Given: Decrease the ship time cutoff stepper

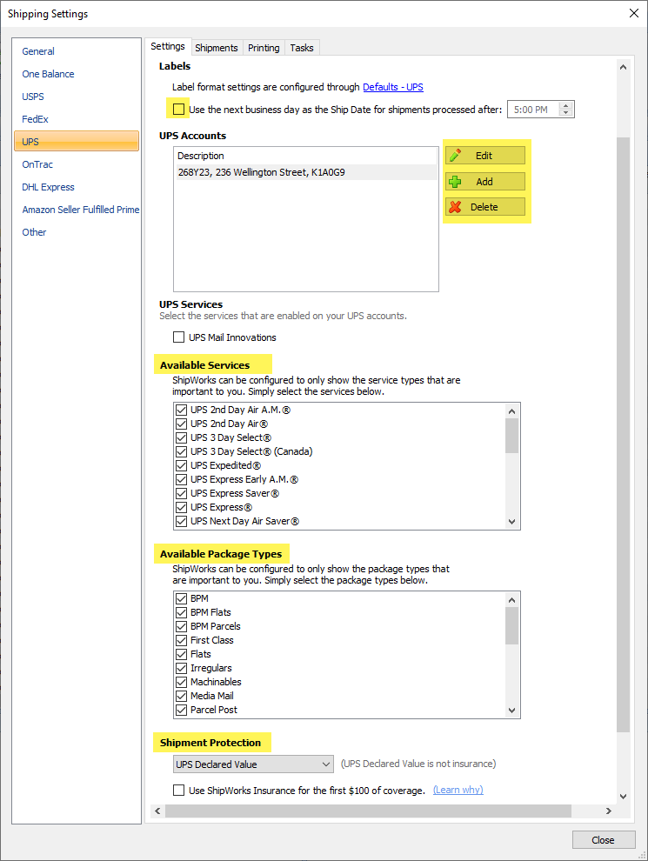Looking at the screenshot, I should [x=566, y=112].
